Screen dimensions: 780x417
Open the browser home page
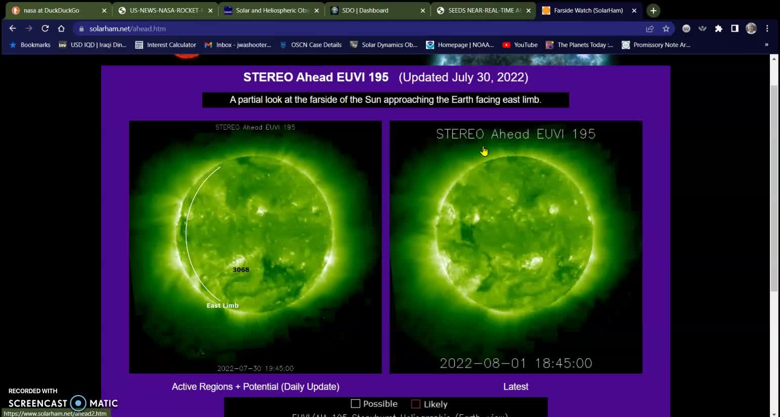click(61, 29)
